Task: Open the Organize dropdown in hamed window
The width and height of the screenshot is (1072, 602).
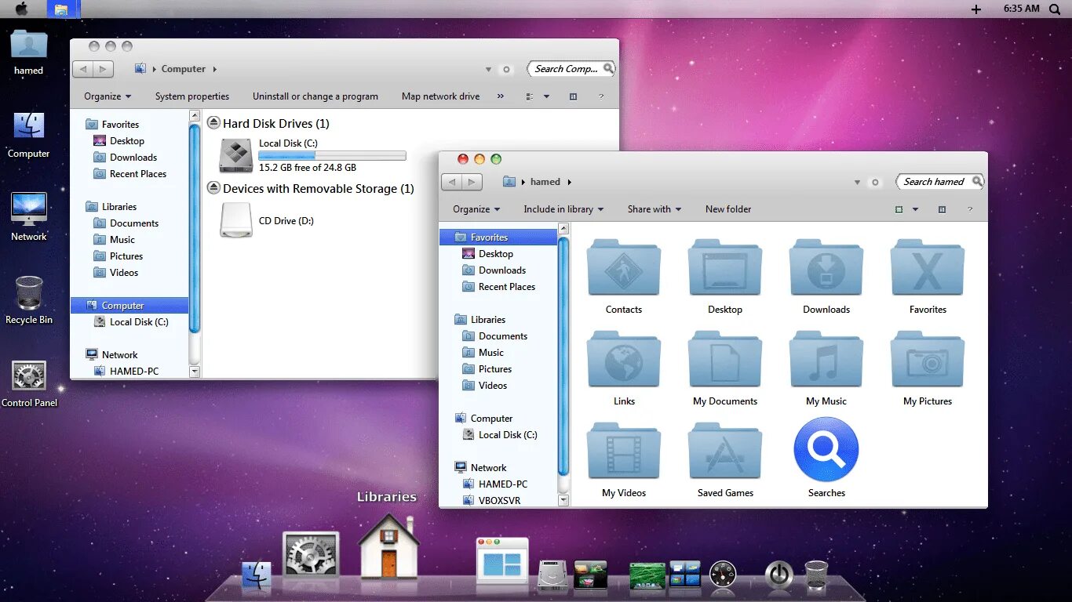Action: pos(476,209)
